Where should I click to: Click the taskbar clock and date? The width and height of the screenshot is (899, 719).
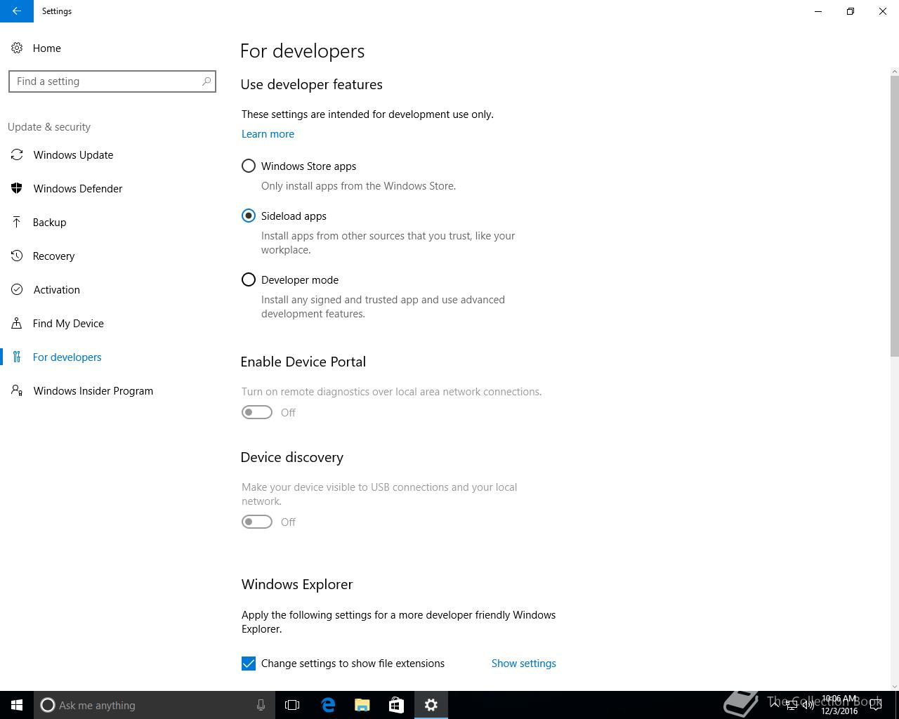[839, 705]
